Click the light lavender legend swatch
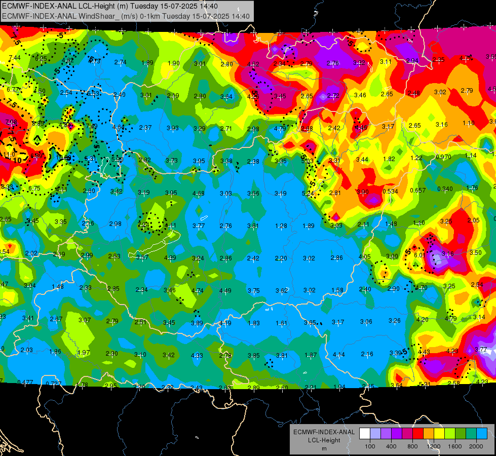 (375, 434)
